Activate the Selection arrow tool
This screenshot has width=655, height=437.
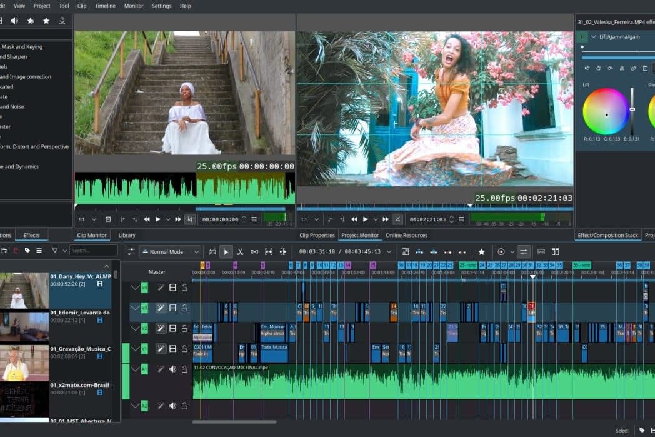(226, 252)
